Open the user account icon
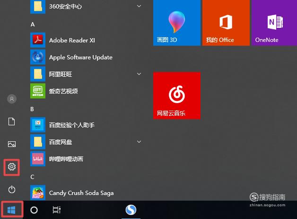 [12, 99]
